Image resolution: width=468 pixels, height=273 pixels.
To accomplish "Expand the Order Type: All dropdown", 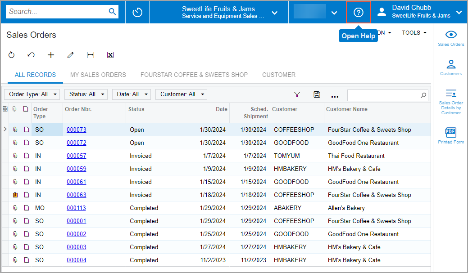I will point(32,94).
